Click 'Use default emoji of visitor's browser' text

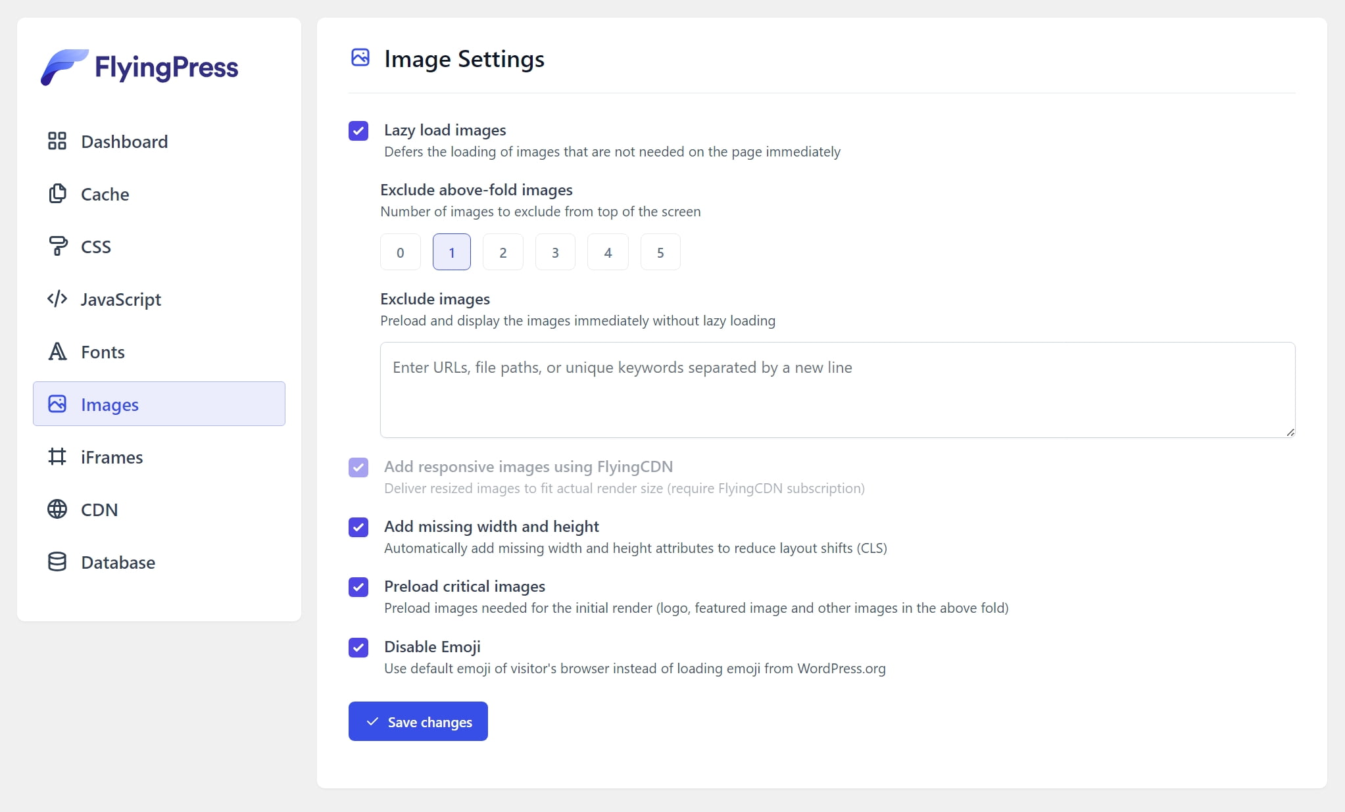[x=635, y=669]
